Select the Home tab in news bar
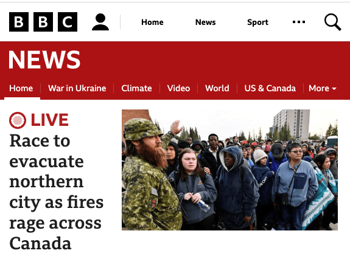The image size is (350, 256). click(x=21, y=88)
